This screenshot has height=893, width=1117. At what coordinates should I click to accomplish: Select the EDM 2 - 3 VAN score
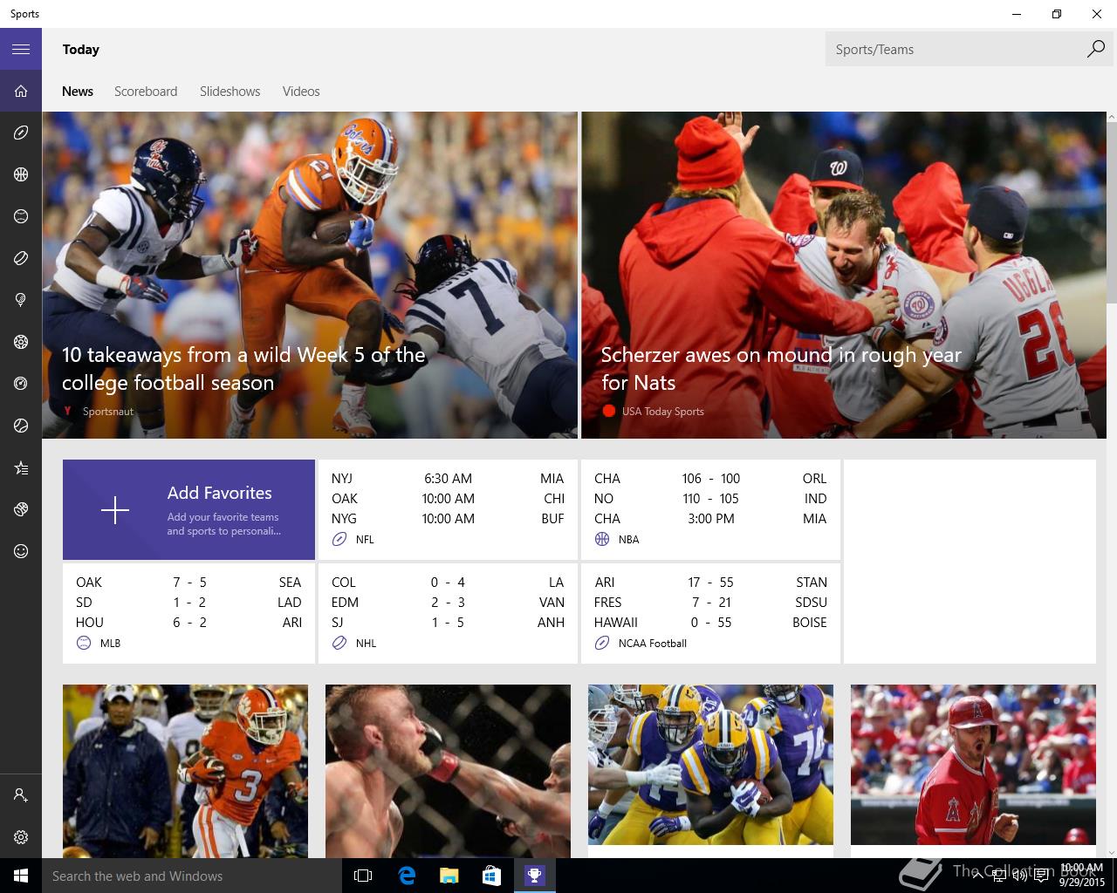coord(448,603)
